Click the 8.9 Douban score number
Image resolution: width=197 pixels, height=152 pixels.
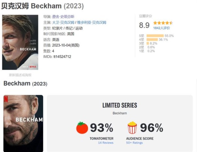tap(144, 25)
